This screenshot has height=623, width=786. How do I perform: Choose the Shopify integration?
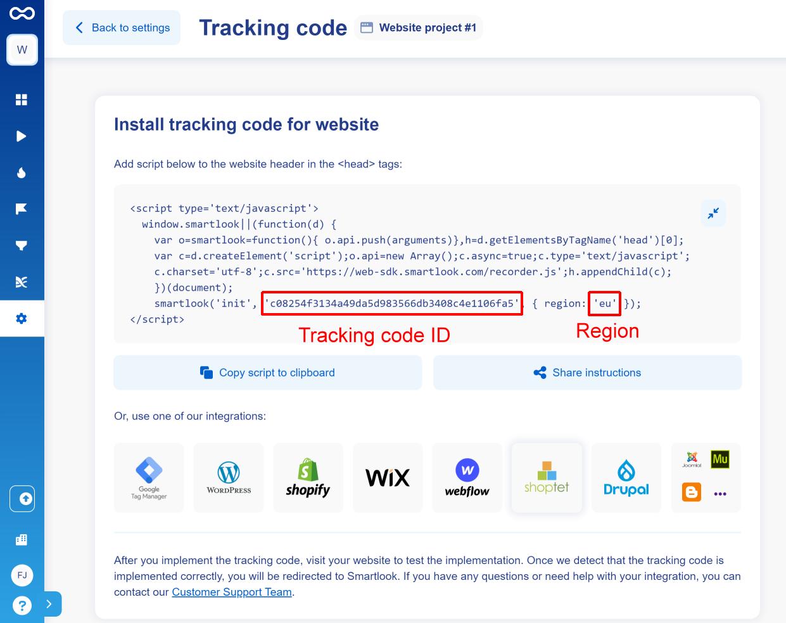click(308, 478)
